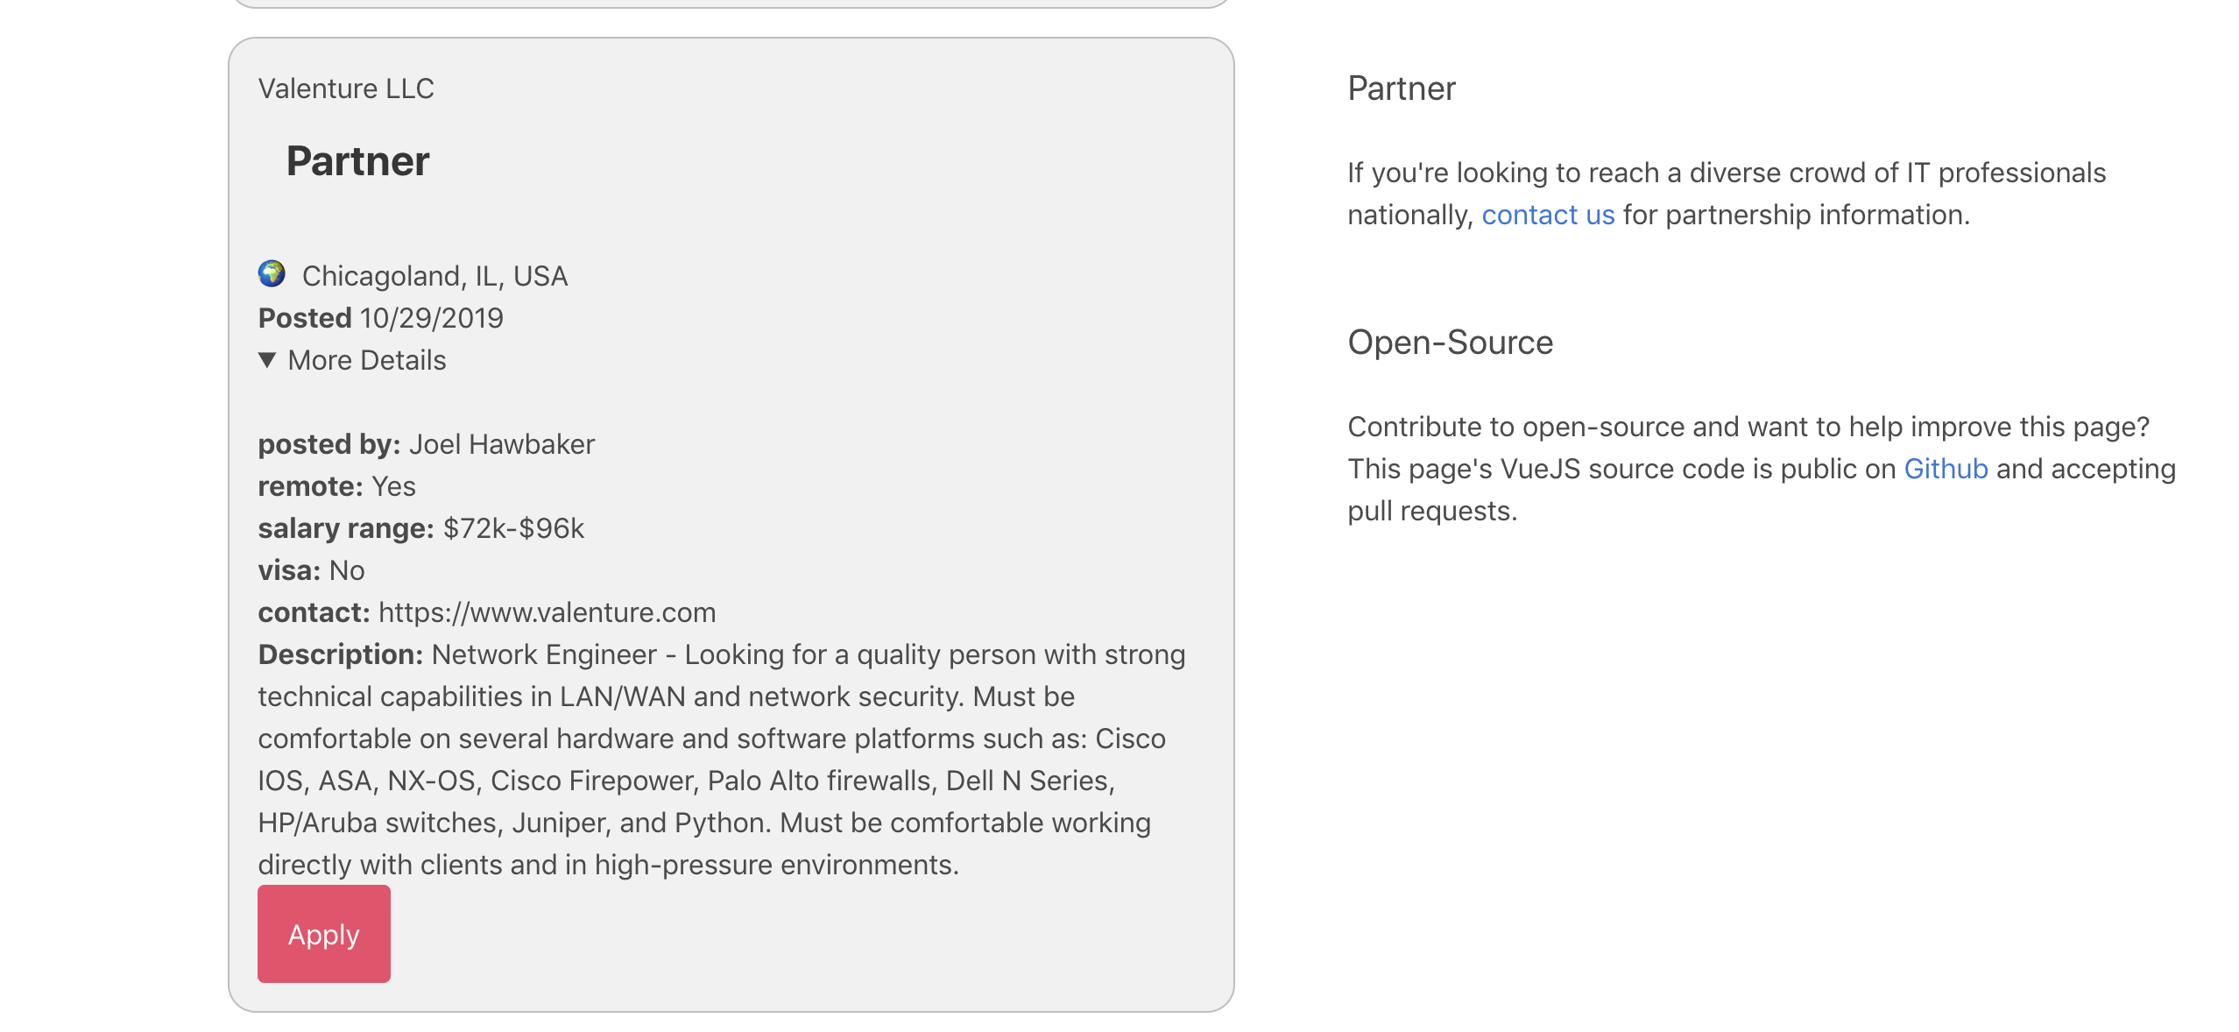Viewport: 2239px width, 1032px height.
Task: Select the Valenture LLC company name
Action: point(346,88)
